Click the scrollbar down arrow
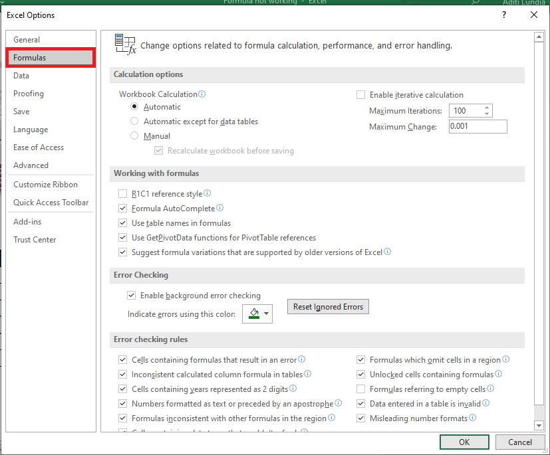Screen dimensions: 550x455 [539, 425]
